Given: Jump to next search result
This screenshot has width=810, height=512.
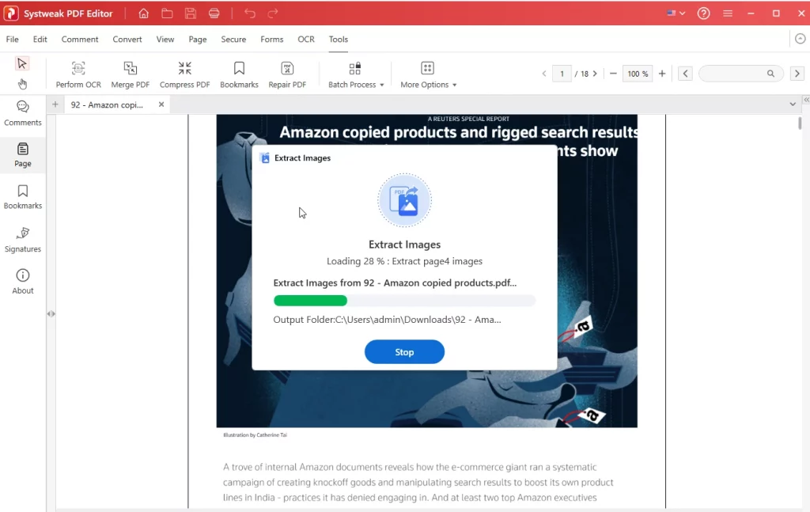Looking at the screenshot, I should 797,74.
